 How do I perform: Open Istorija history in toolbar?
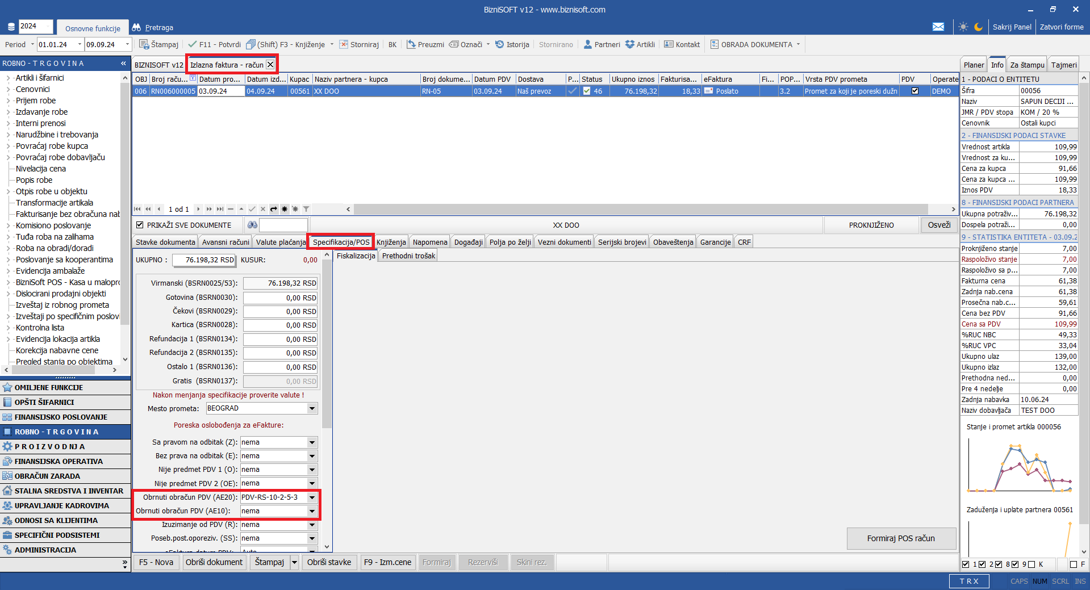tap(512, 44)
